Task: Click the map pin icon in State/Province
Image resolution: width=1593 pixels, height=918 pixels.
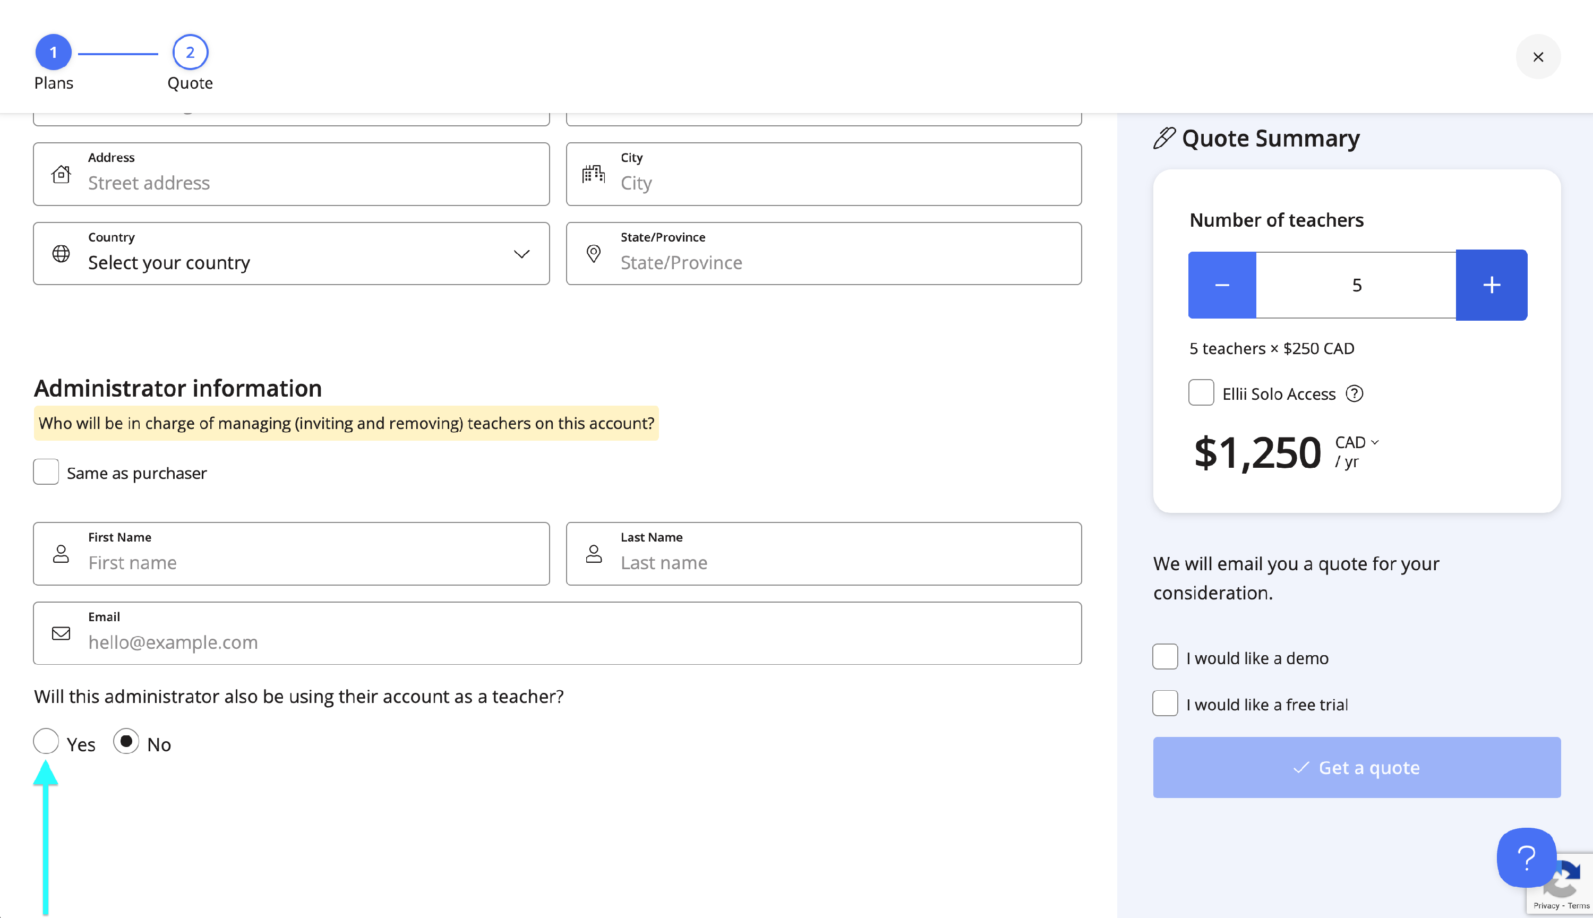Action: (593, 253)
